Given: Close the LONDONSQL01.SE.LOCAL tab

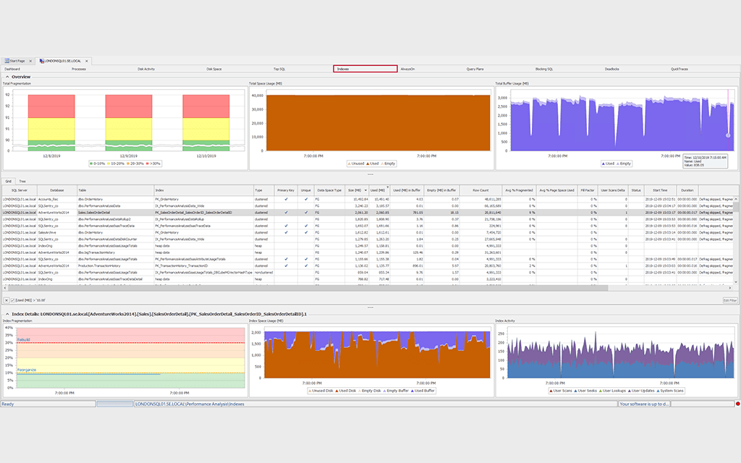Looking at the screenshot, I should click(x=87, y=61).
